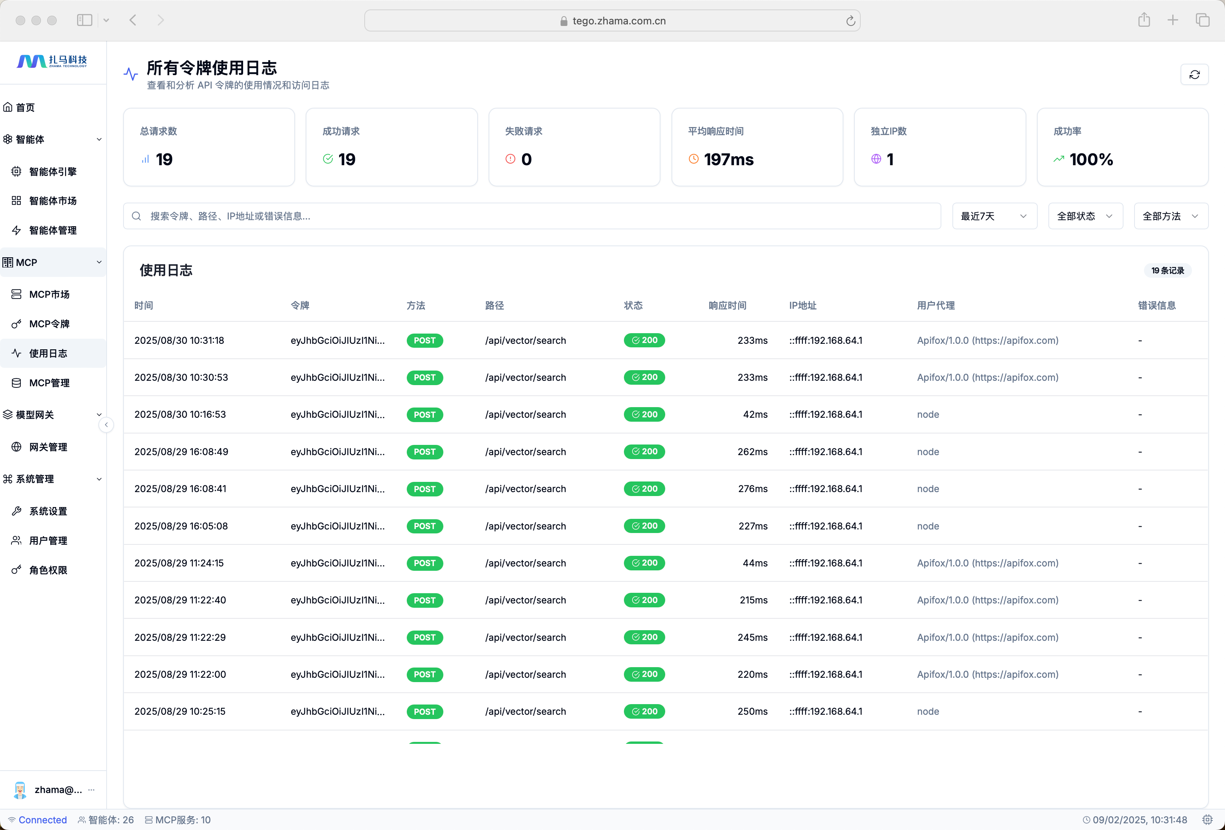This screenshot has height=830, width=1225.
Task: Toggle Safari sidebar panel
Action: (x=84, y=20)
